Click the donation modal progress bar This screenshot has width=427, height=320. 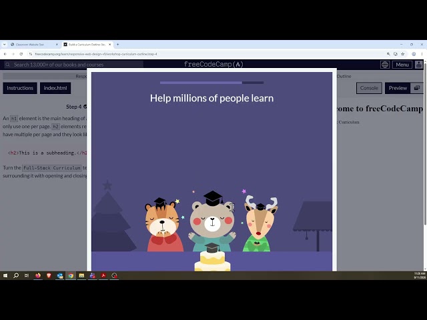(x=211, y=83)
